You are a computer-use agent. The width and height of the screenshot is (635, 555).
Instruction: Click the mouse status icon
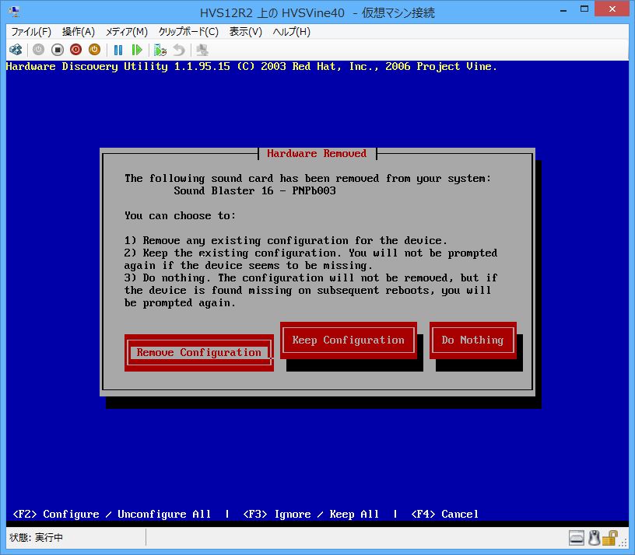click(x=594, y=538)
